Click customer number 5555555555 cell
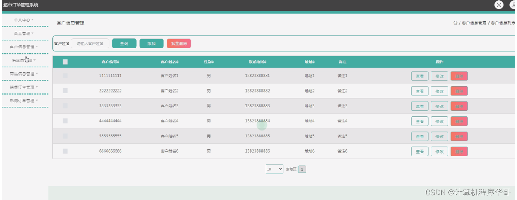The width and height of the screenshot is (517, 200). tap(110, 136)
